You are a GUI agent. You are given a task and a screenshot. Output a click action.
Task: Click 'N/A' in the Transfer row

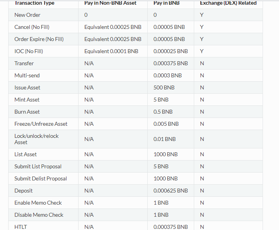[x=89, y=63]
